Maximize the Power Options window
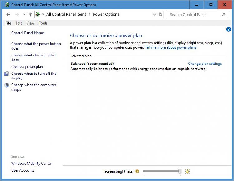 tap(211, 5)
